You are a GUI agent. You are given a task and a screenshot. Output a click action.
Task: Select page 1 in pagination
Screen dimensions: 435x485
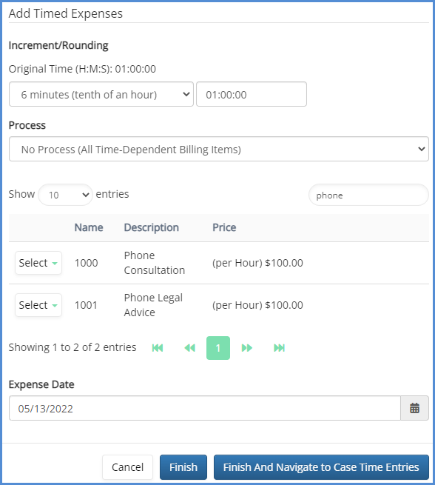[x=218, y=348]
